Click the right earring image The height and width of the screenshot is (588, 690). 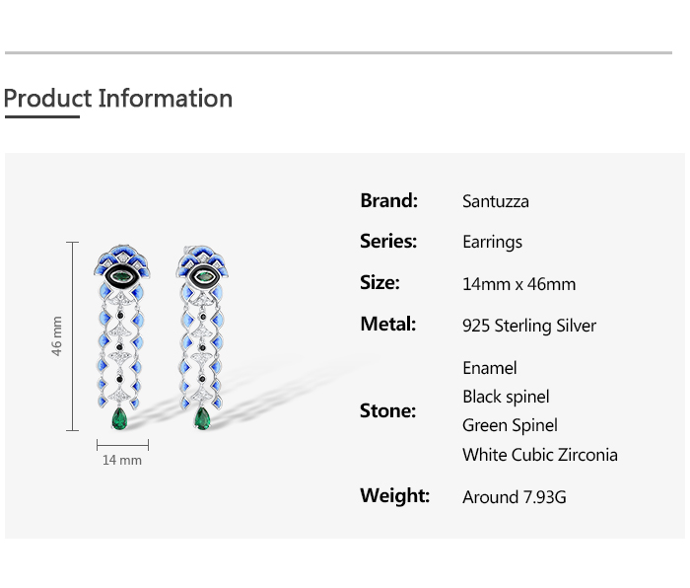pyautogui.click(x=202, y=337)
